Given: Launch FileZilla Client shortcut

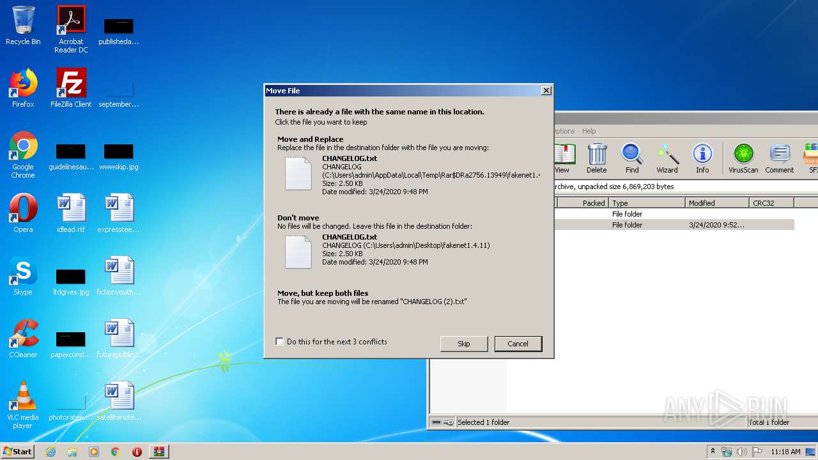Looking at the screenshot, I should [71, 88].
